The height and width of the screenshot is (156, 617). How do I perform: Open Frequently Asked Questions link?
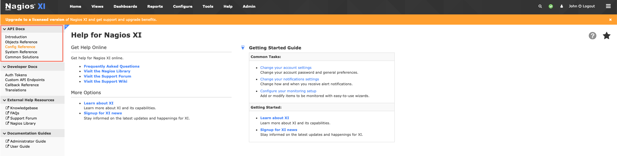111,66
